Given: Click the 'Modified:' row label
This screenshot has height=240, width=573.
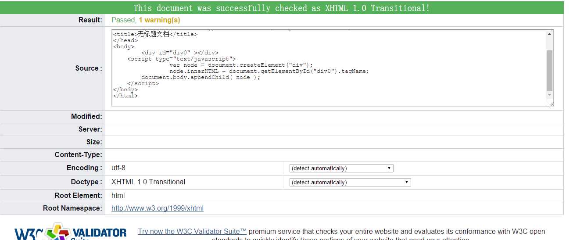Looking at the screenshot, I should tap(86, 117).
